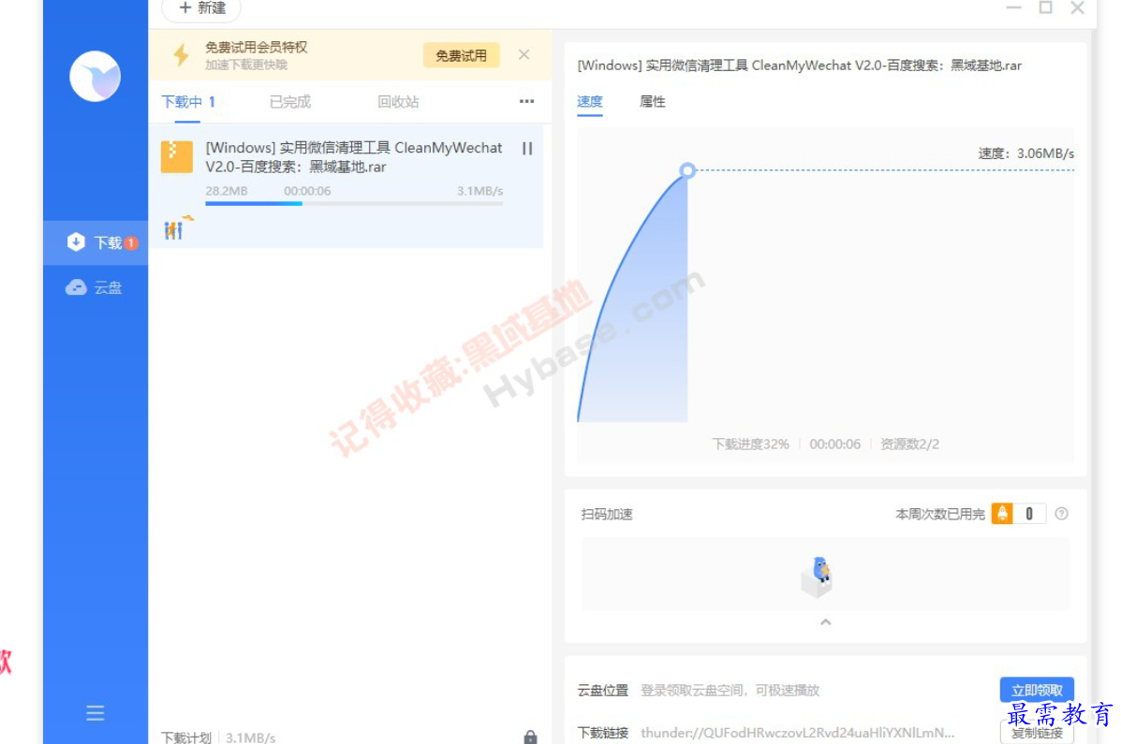Click the blue bird mascot thumbnail

pyautogui.click(x=818, y=576)
